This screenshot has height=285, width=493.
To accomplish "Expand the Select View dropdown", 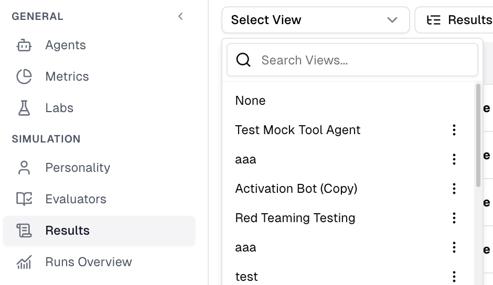I will [315, 20].
